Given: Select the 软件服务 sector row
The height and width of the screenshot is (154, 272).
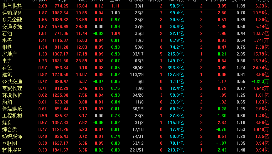Looking at the screenshot, I should [x=136, y=150].
